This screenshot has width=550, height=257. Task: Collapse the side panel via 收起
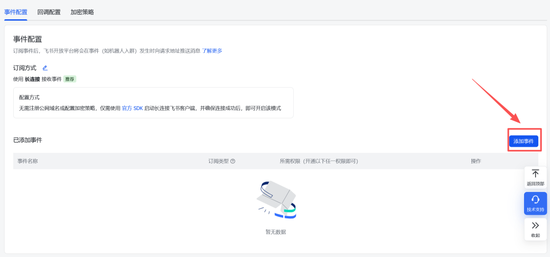pyautogui.click(x=535, y=230)
